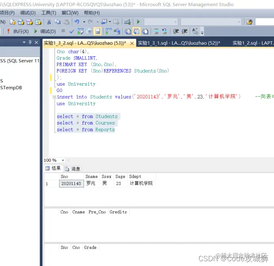The height and width of the screenshot is (266, 274).
Task: Click the search input in toolbar
Action: pyautogui.click(x=264, y=22)
